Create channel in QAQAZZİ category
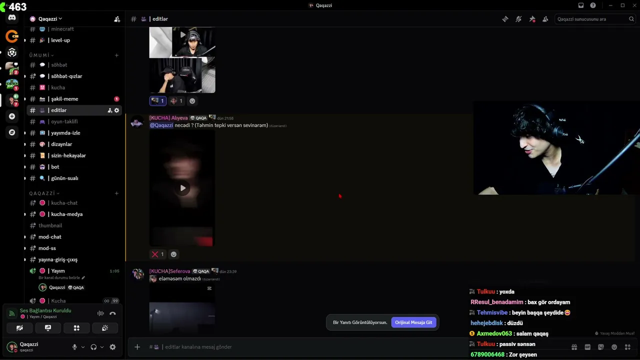Image resolution: width=640 pixels, height=360 pixels. pos(116,193)
